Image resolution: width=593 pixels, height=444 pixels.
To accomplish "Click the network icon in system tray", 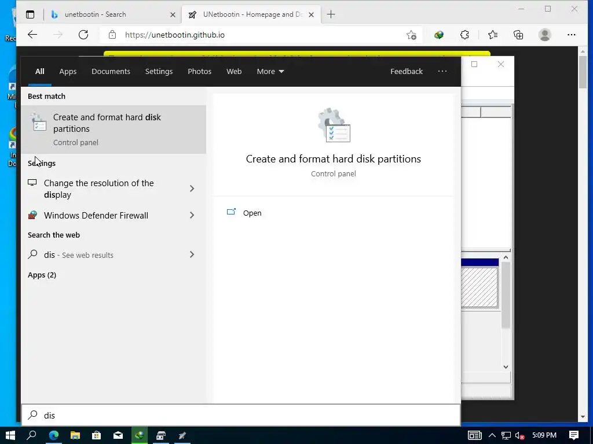I will (506, 436).
